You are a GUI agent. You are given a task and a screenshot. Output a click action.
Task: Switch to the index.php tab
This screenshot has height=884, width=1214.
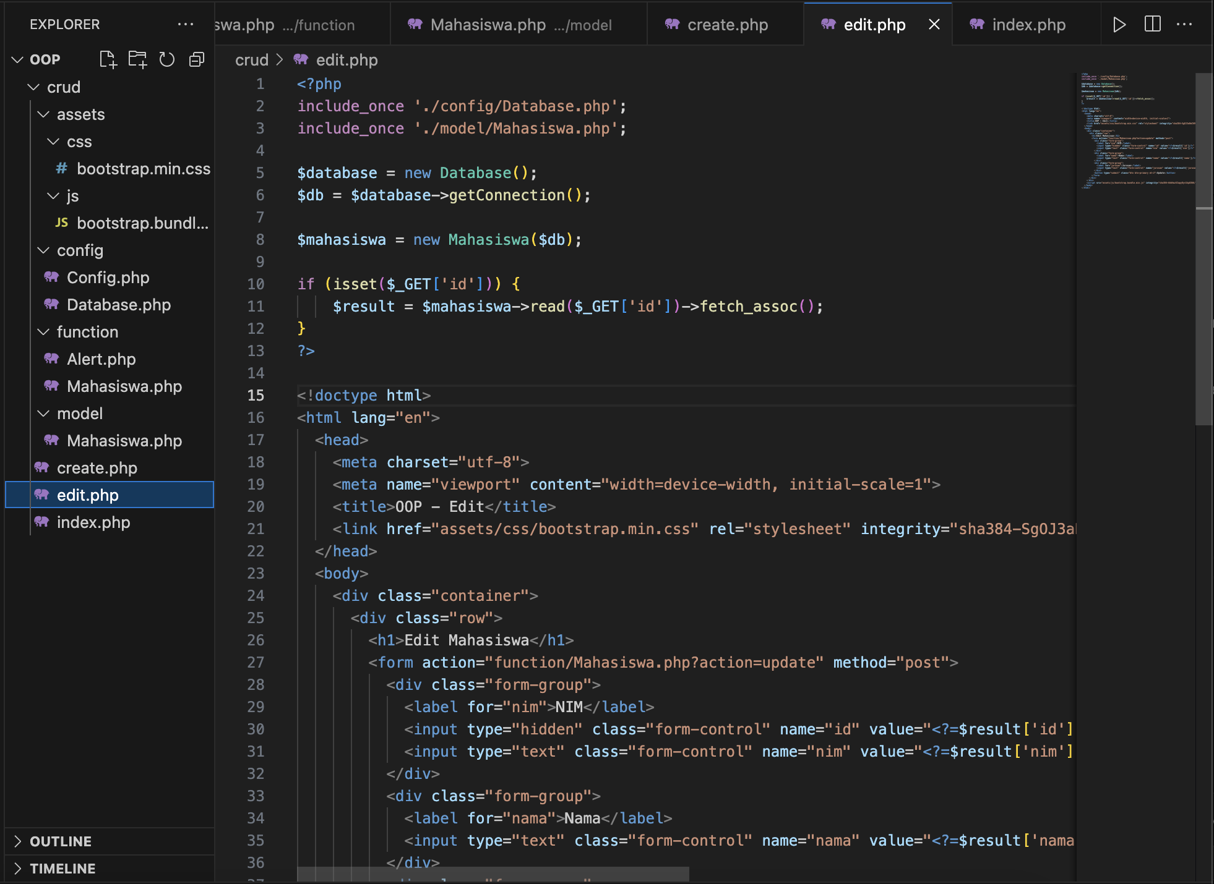tap(1028, 25)
